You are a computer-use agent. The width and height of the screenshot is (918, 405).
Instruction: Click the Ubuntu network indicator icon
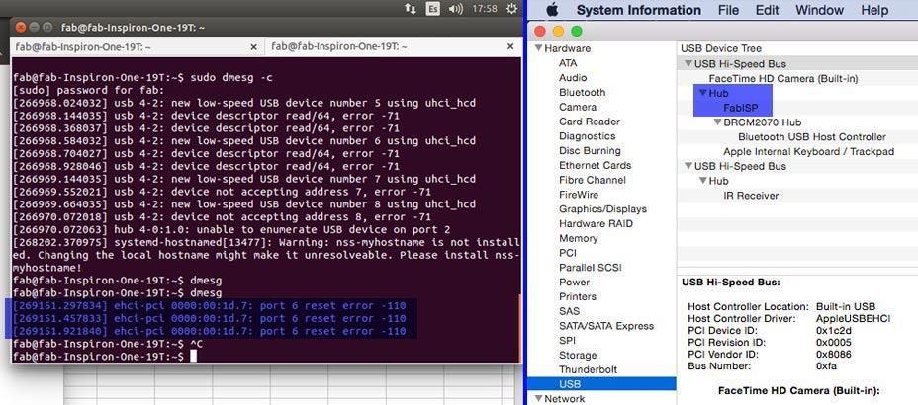[x=411, y=8]
